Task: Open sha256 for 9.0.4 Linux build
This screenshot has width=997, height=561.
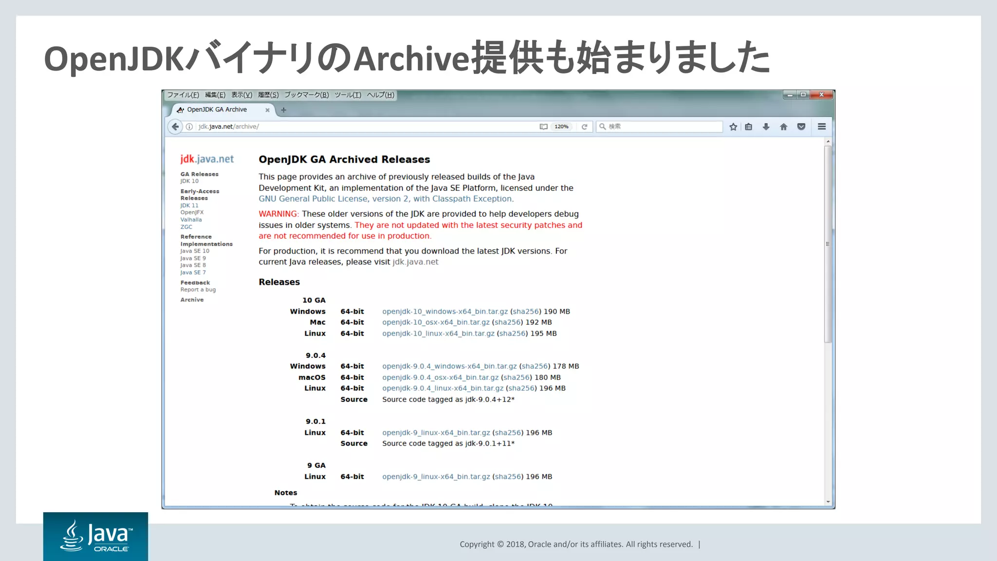Action: [521, 389]
